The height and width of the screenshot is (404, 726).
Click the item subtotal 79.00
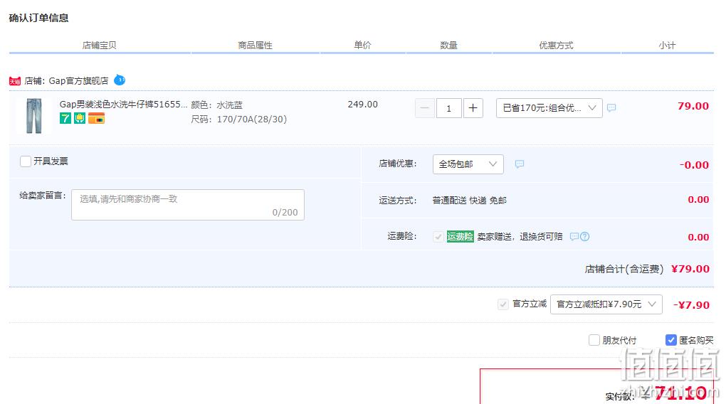click(x=693, y=106)
